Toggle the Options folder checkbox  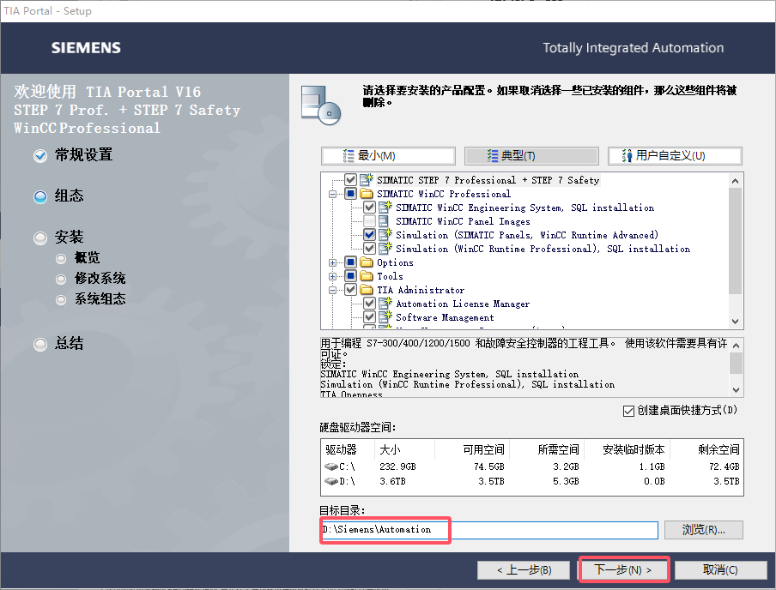(x=350, y=262)
